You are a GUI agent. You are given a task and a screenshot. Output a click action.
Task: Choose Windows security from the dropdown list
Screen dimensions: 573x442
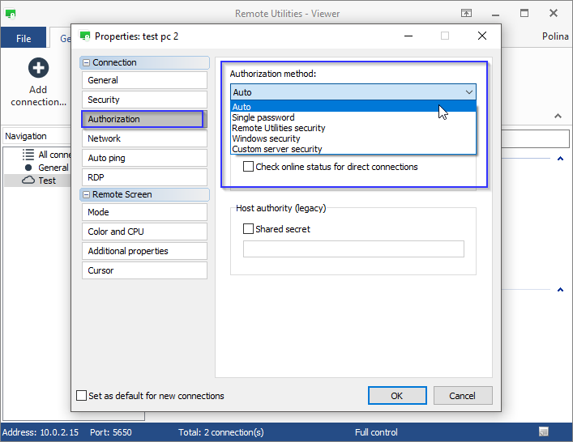[266, 138]
